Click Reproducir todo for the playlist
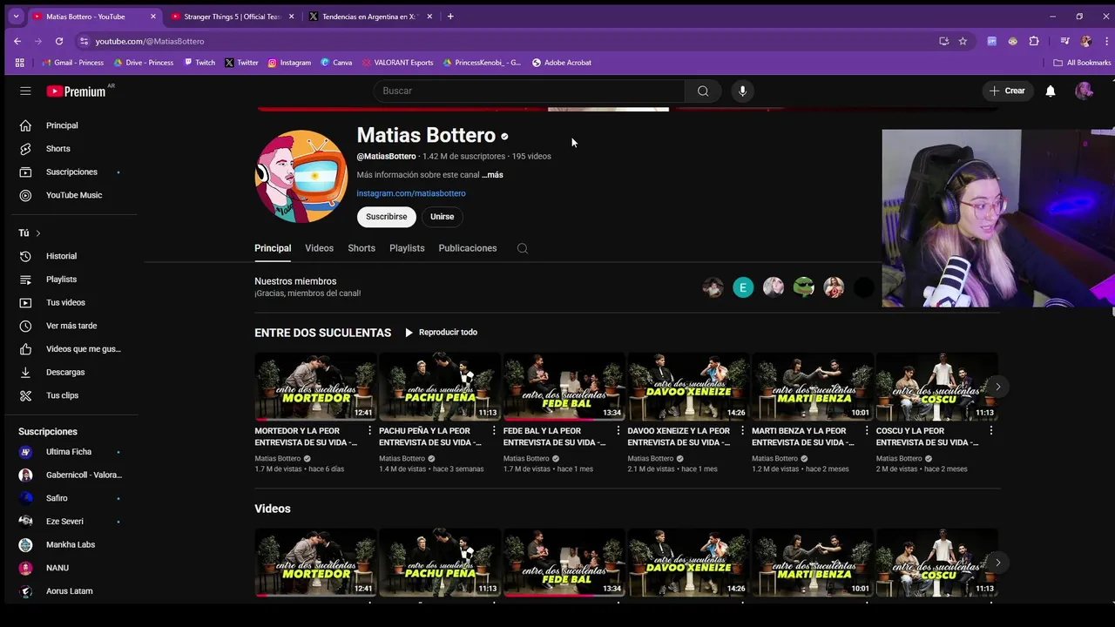The width and height of the screenshot is (1115, 627). pyautogui.click(x=441, y=333)
